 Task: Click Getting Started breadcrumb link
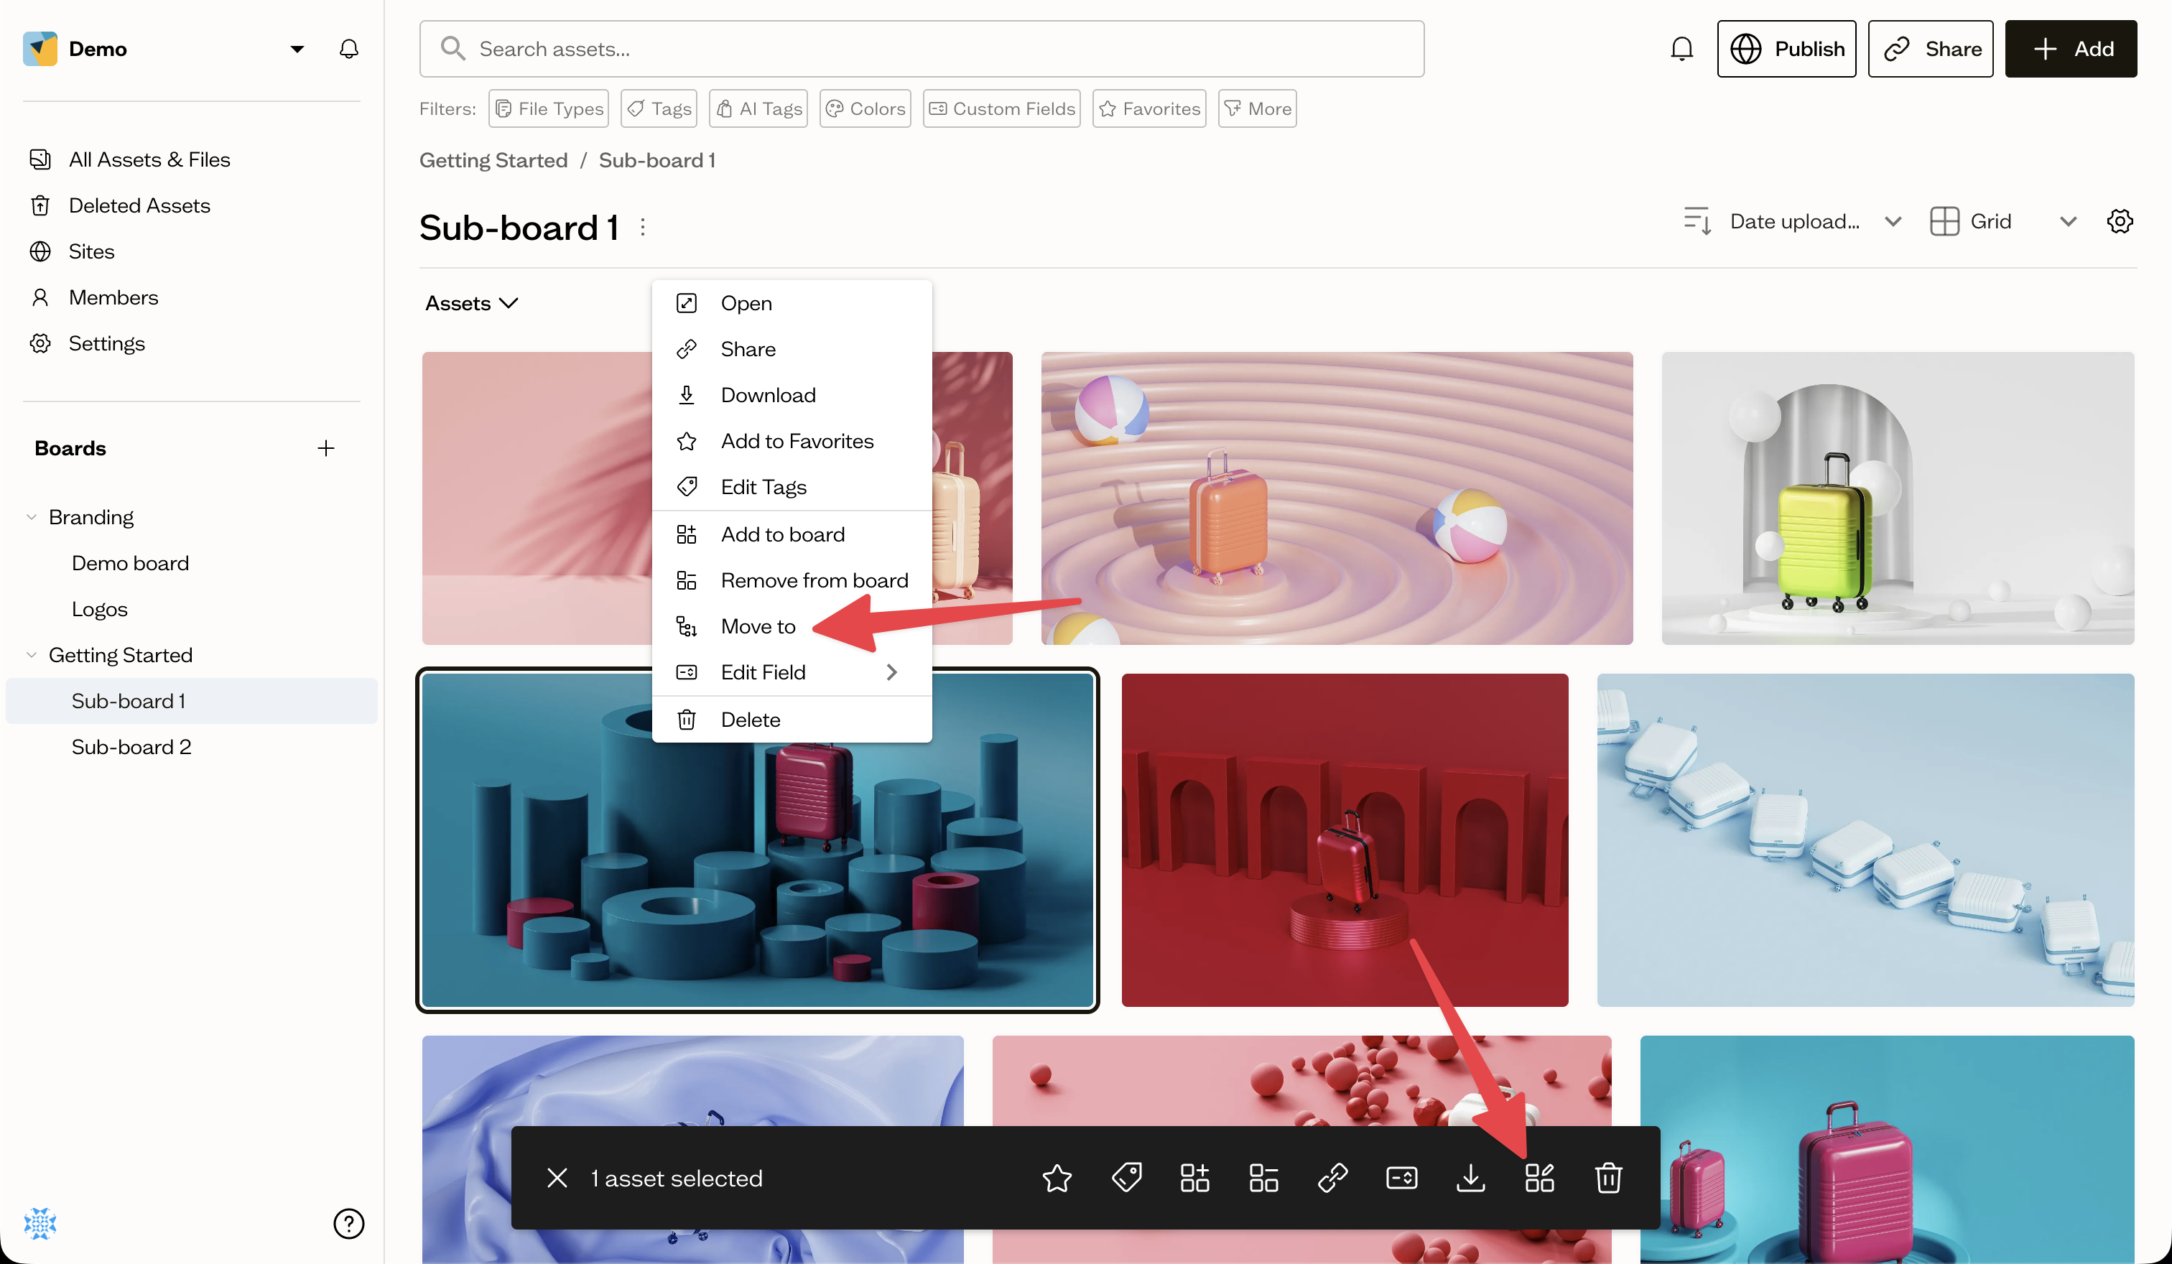click(494, 160)
